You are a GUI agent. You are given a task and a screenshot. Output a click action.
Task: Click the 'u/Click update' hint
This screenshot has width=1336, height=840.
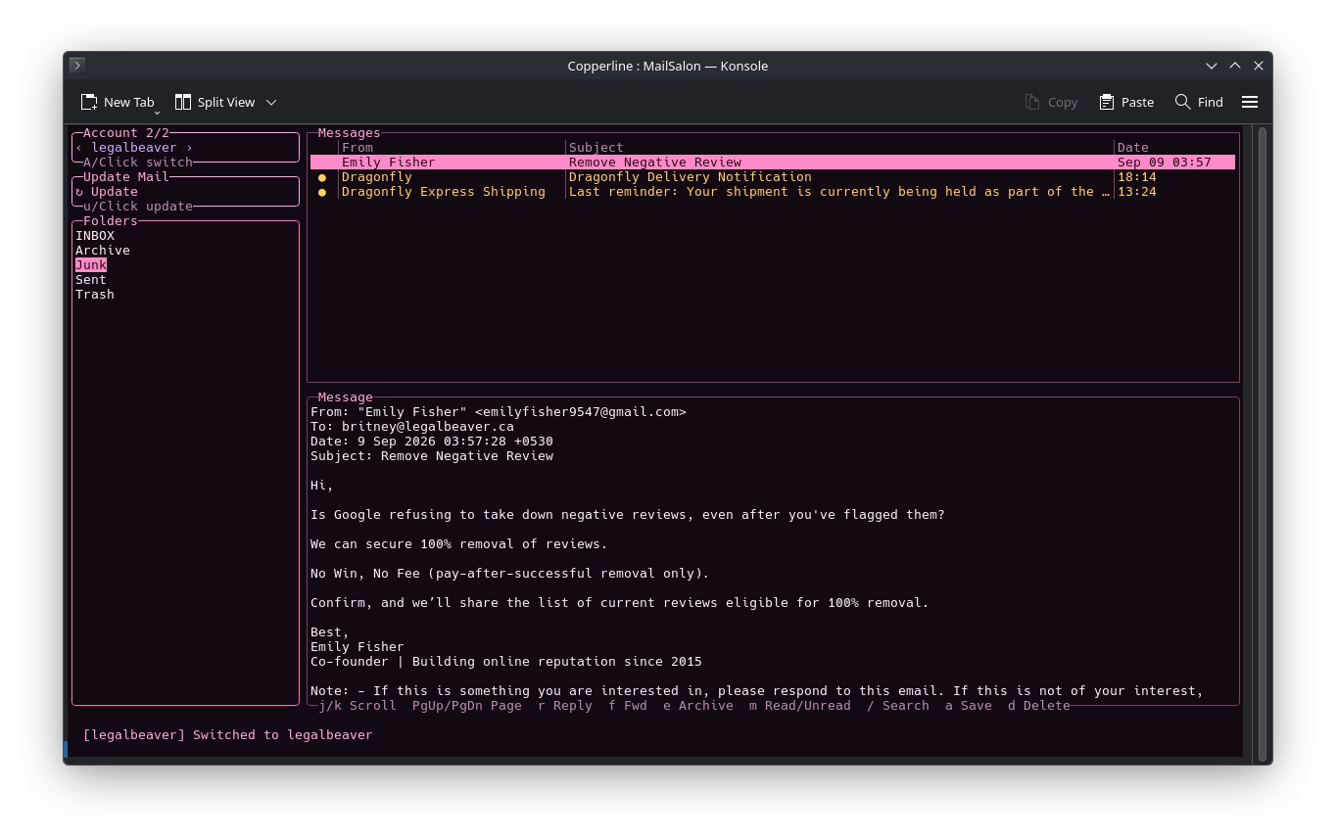click(x=138, y=207)
